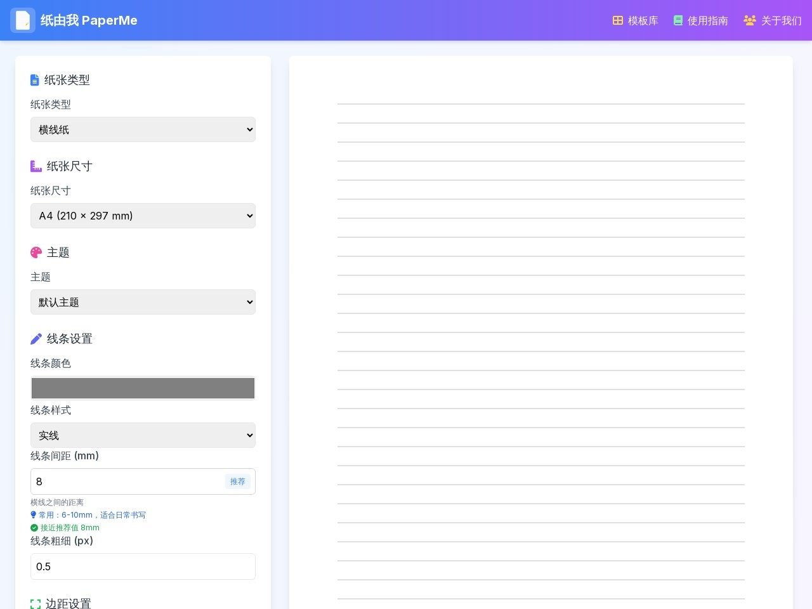Click the paper type document icon

[x=35, y=80]
